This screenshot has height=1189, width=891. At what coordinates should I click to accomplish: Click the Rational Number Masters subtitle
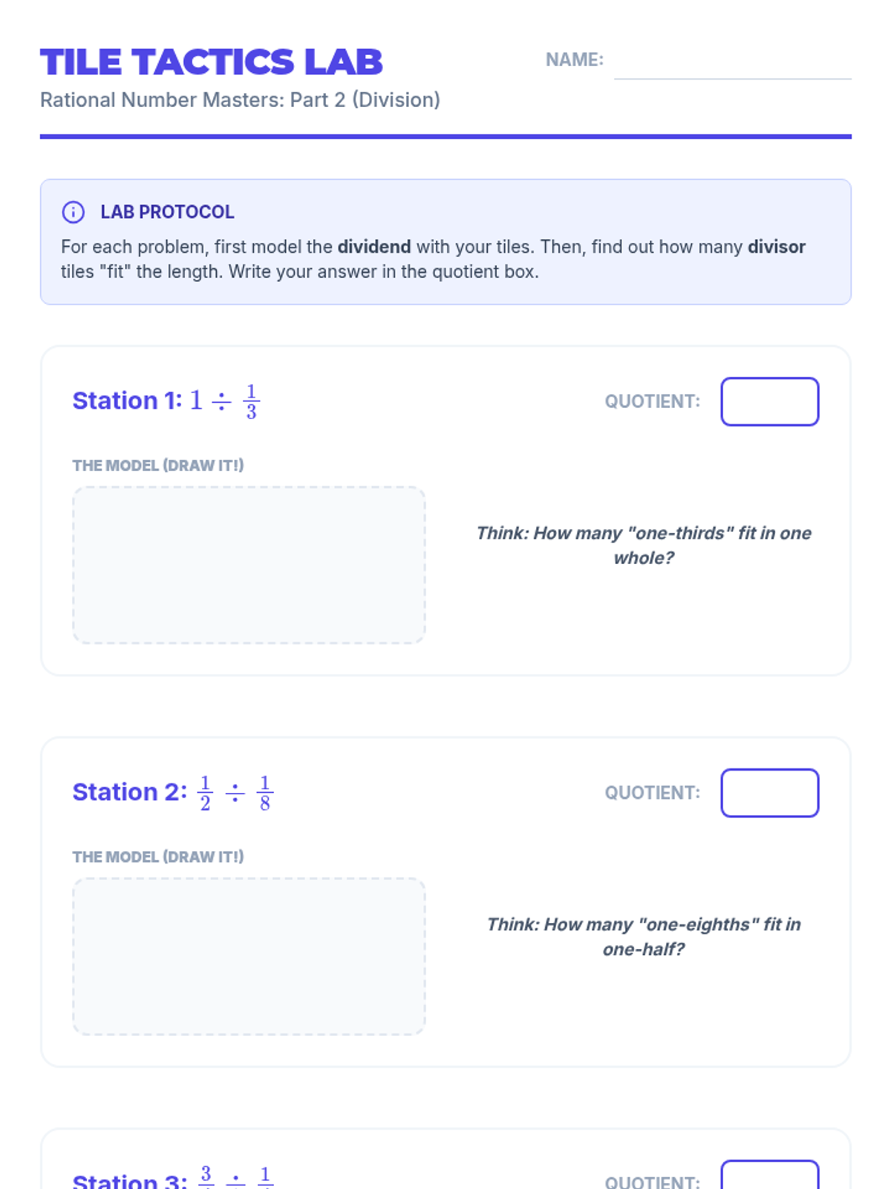point(240,100)
